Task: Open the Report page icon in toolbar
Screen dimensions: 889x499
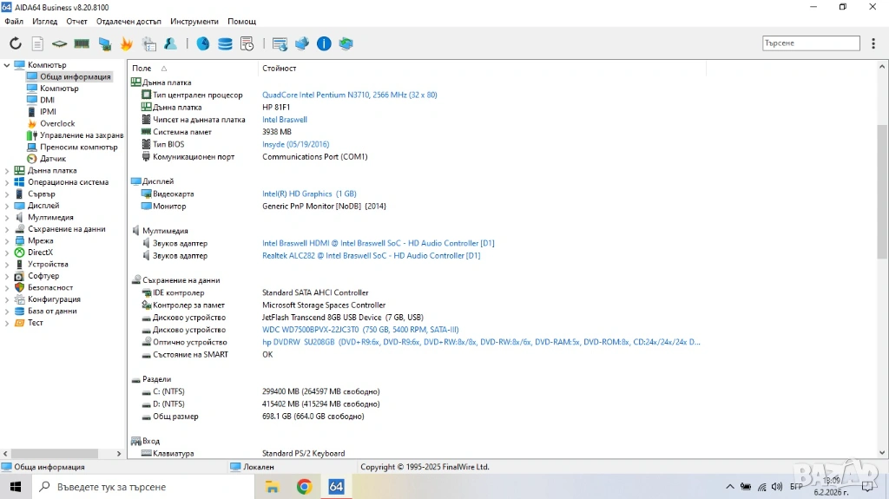Action: point(37,43)
